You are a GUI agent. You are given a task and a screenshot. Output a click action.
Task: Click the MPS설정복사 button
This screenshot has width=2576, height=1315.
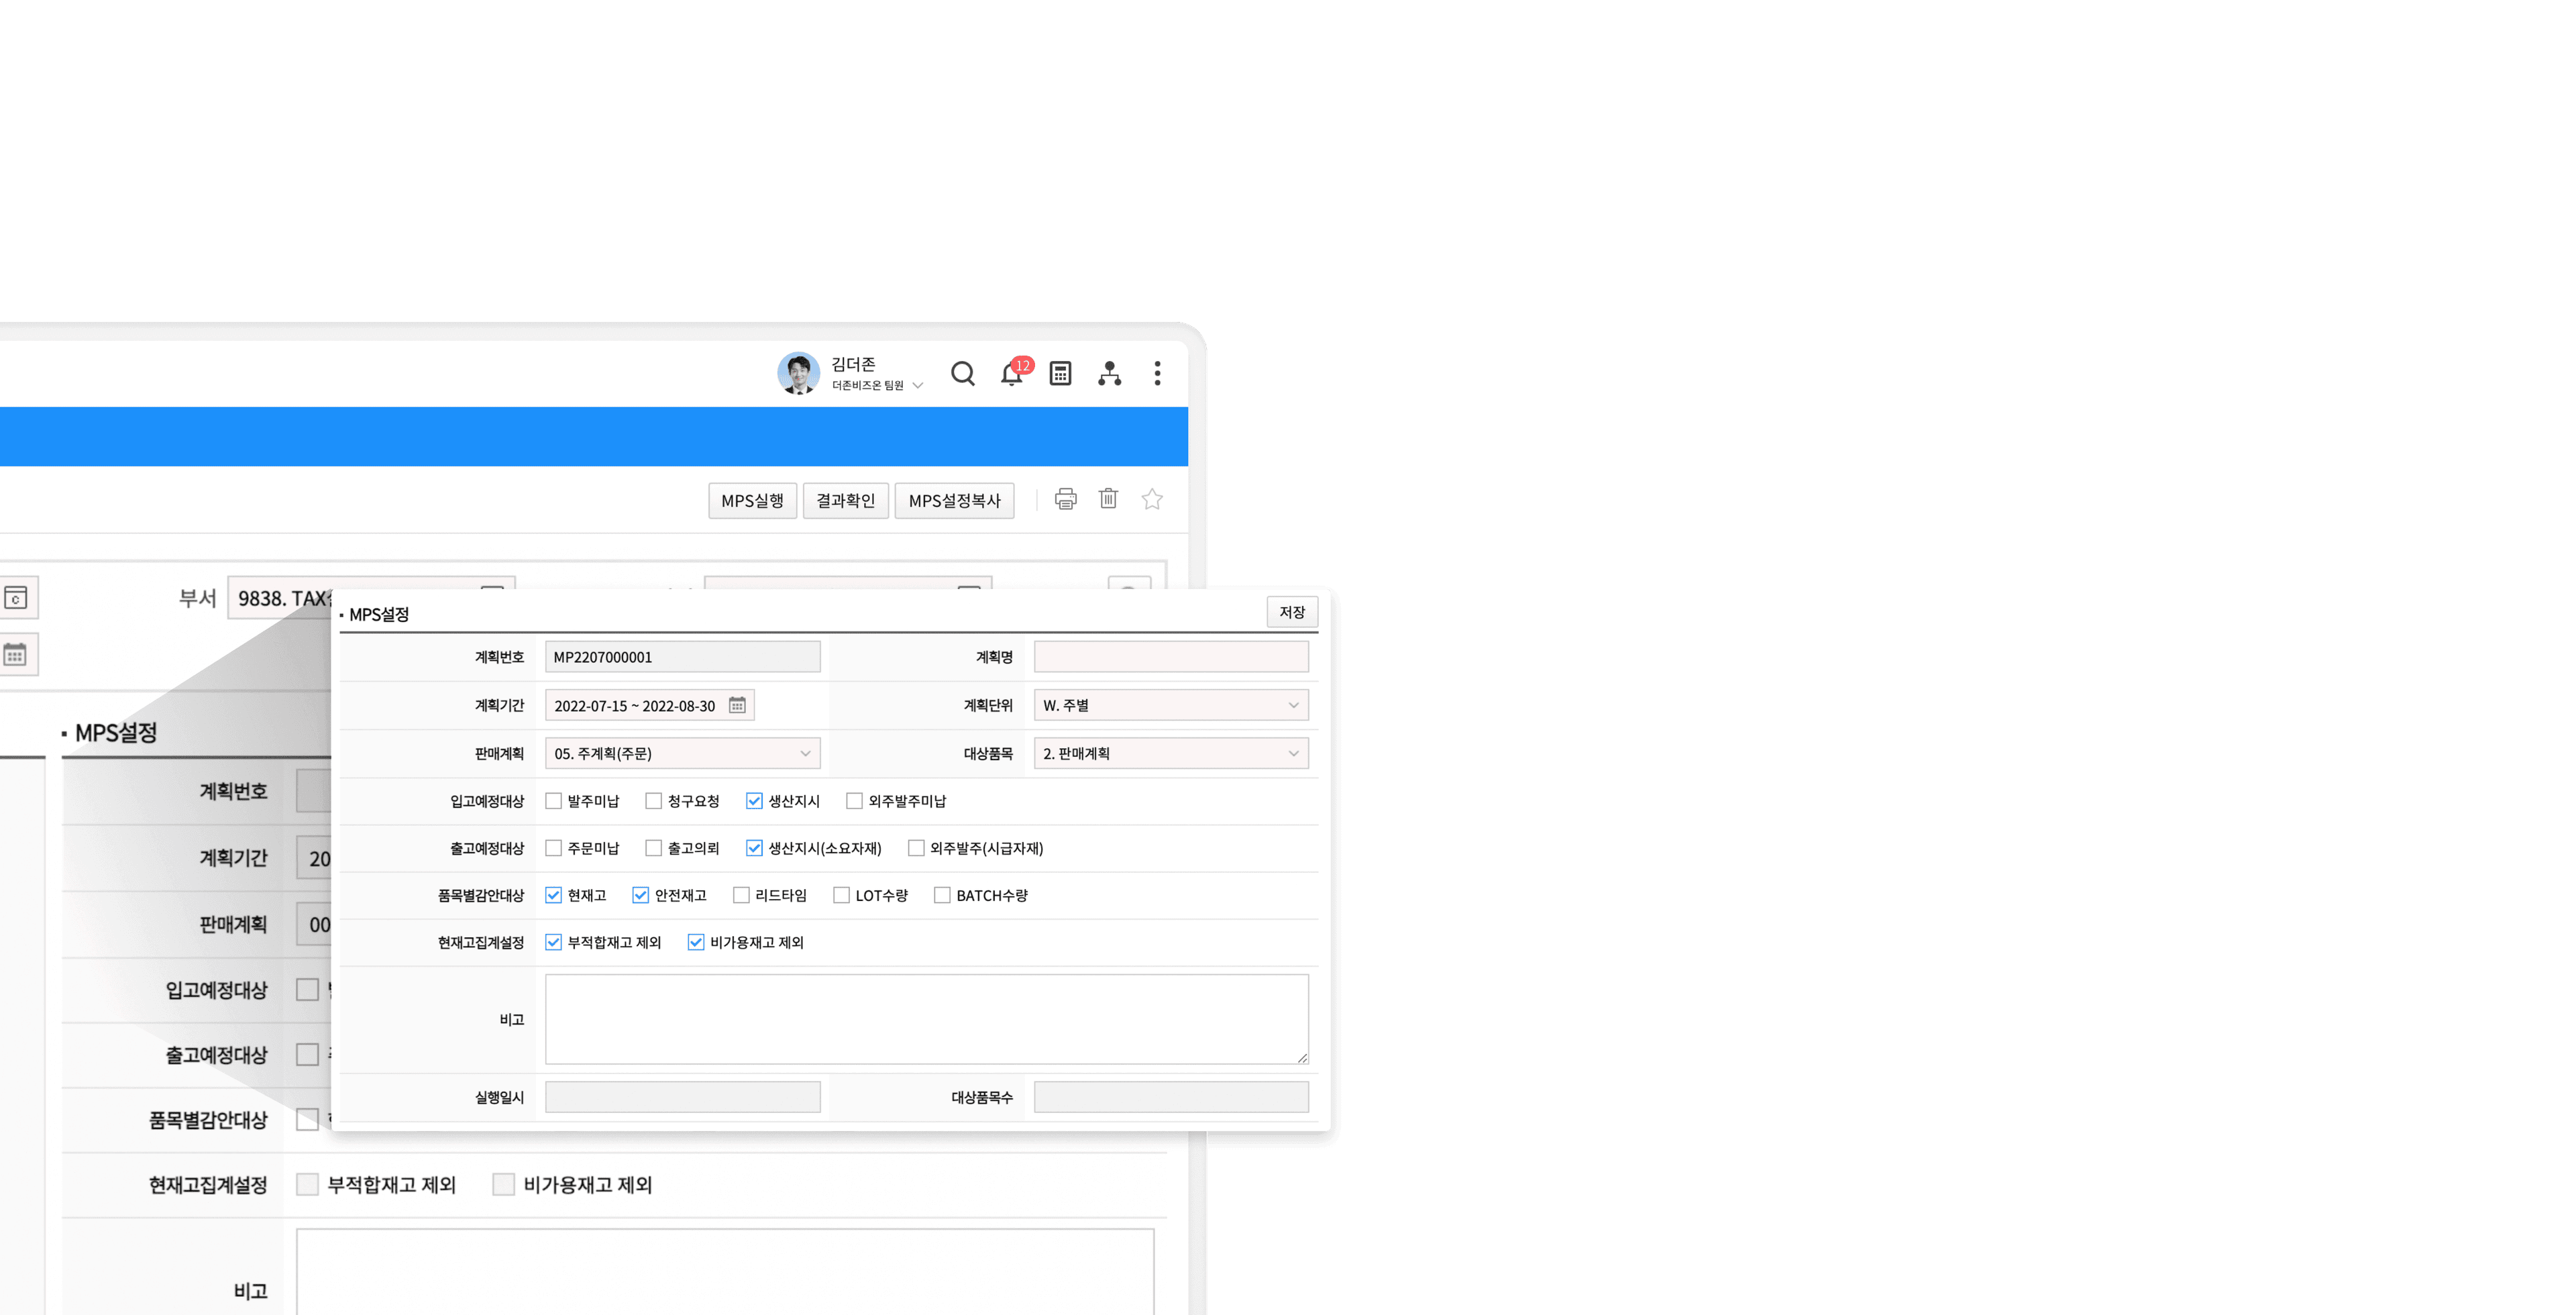[954, 500]
